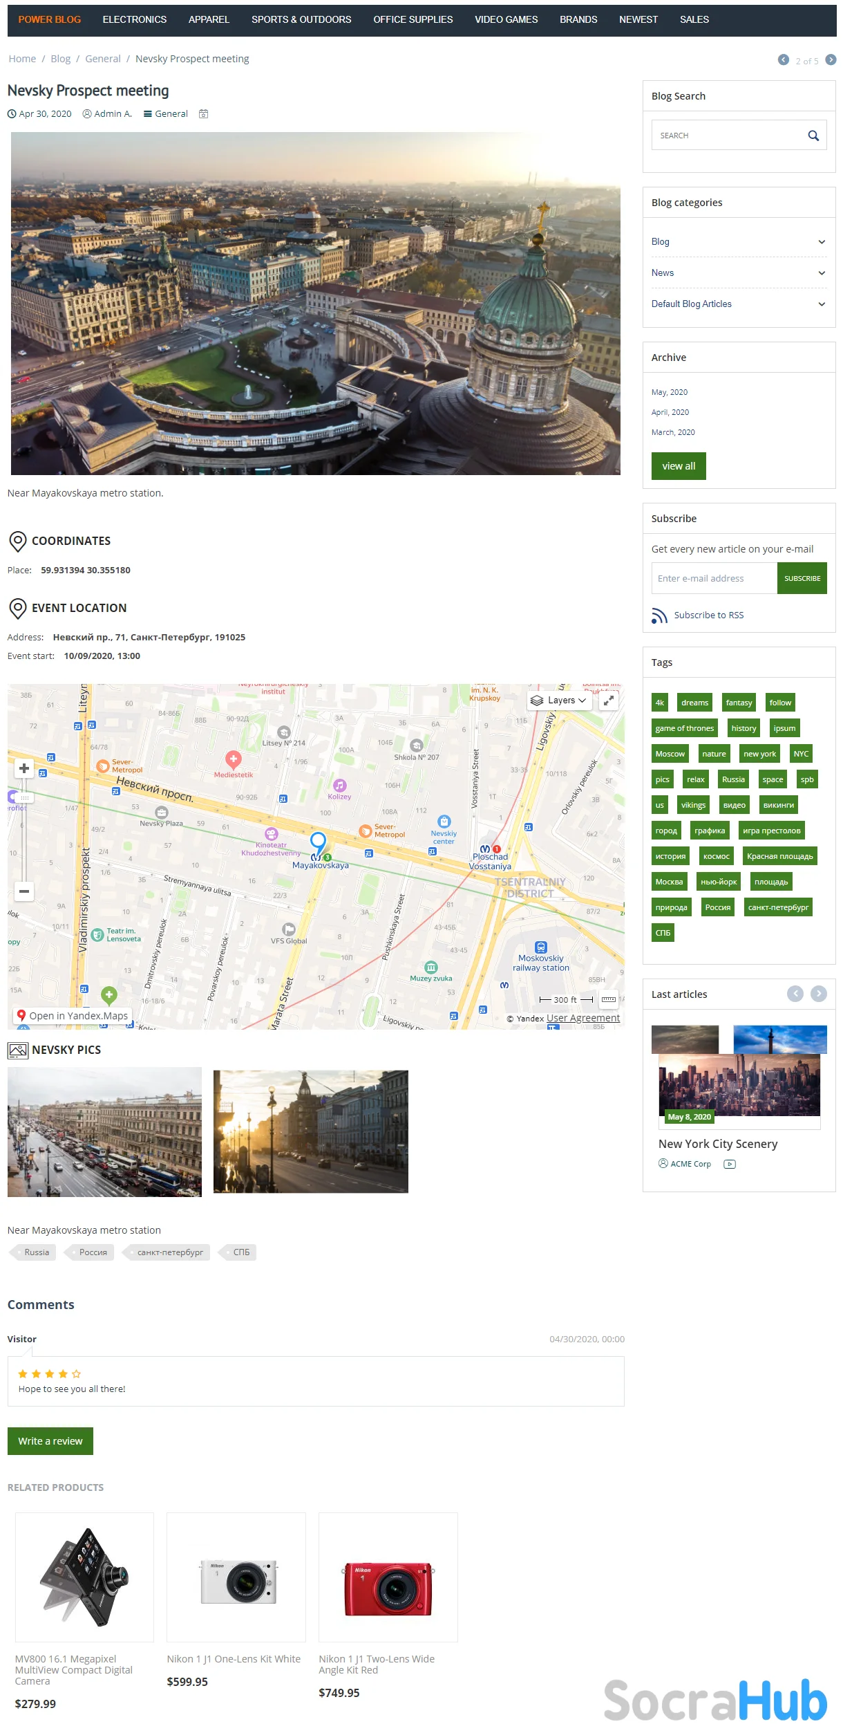Click the calendar icon near General

[x=203, y=114]
